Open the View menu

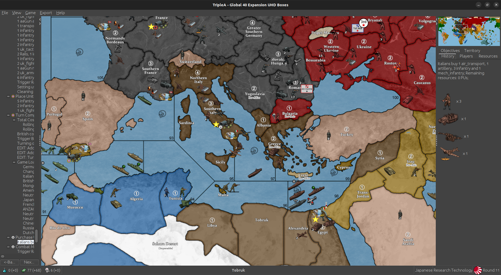(x=16, y=13)
